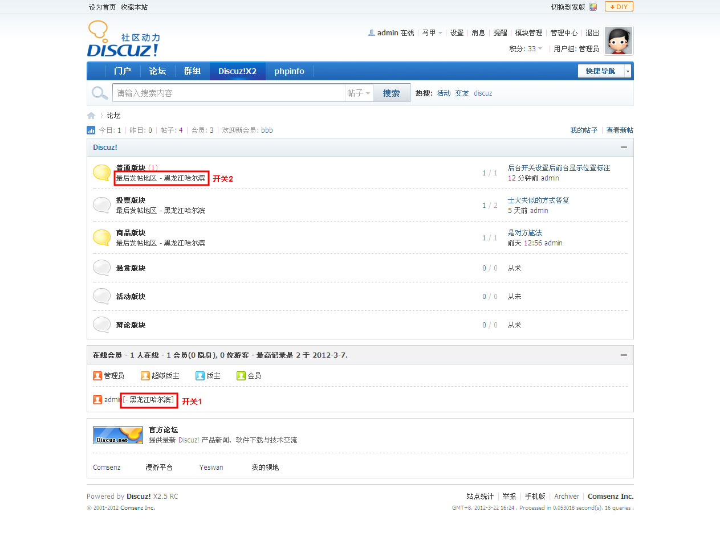Select the Discuz!X2 nav tab
The image size is (720, 541).
pyautogui.click(x=237, y=71)
